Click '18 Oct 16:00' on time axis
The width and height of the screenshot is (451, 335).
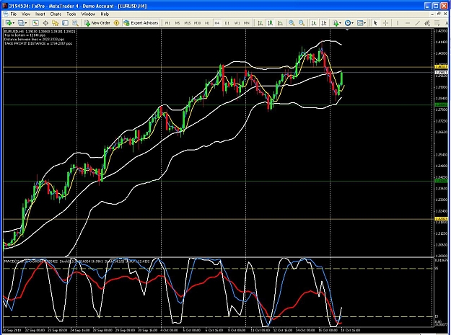[x=351, y=331]
